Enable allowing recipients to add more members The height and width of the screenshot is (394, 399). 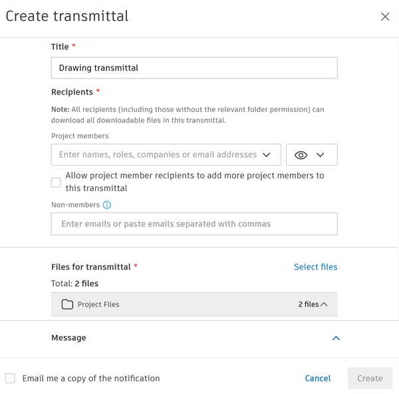click(x=56, y=182)
